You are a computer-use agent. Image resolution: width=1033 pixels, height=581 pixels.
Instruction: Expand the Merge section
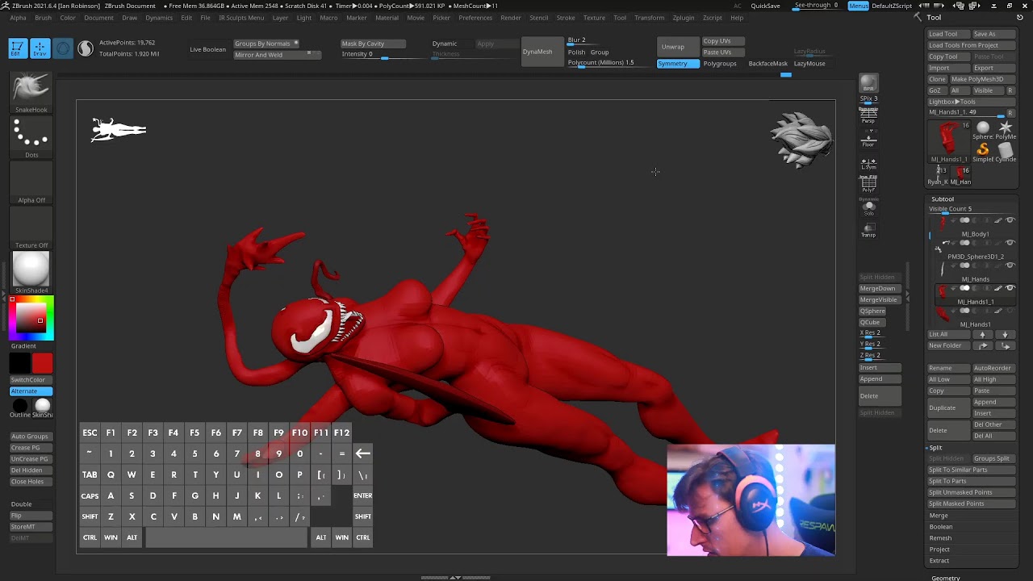939,516
